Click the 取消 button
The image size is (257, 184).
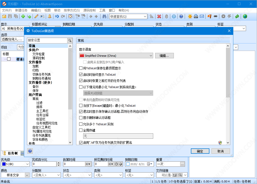coord(221,151)
